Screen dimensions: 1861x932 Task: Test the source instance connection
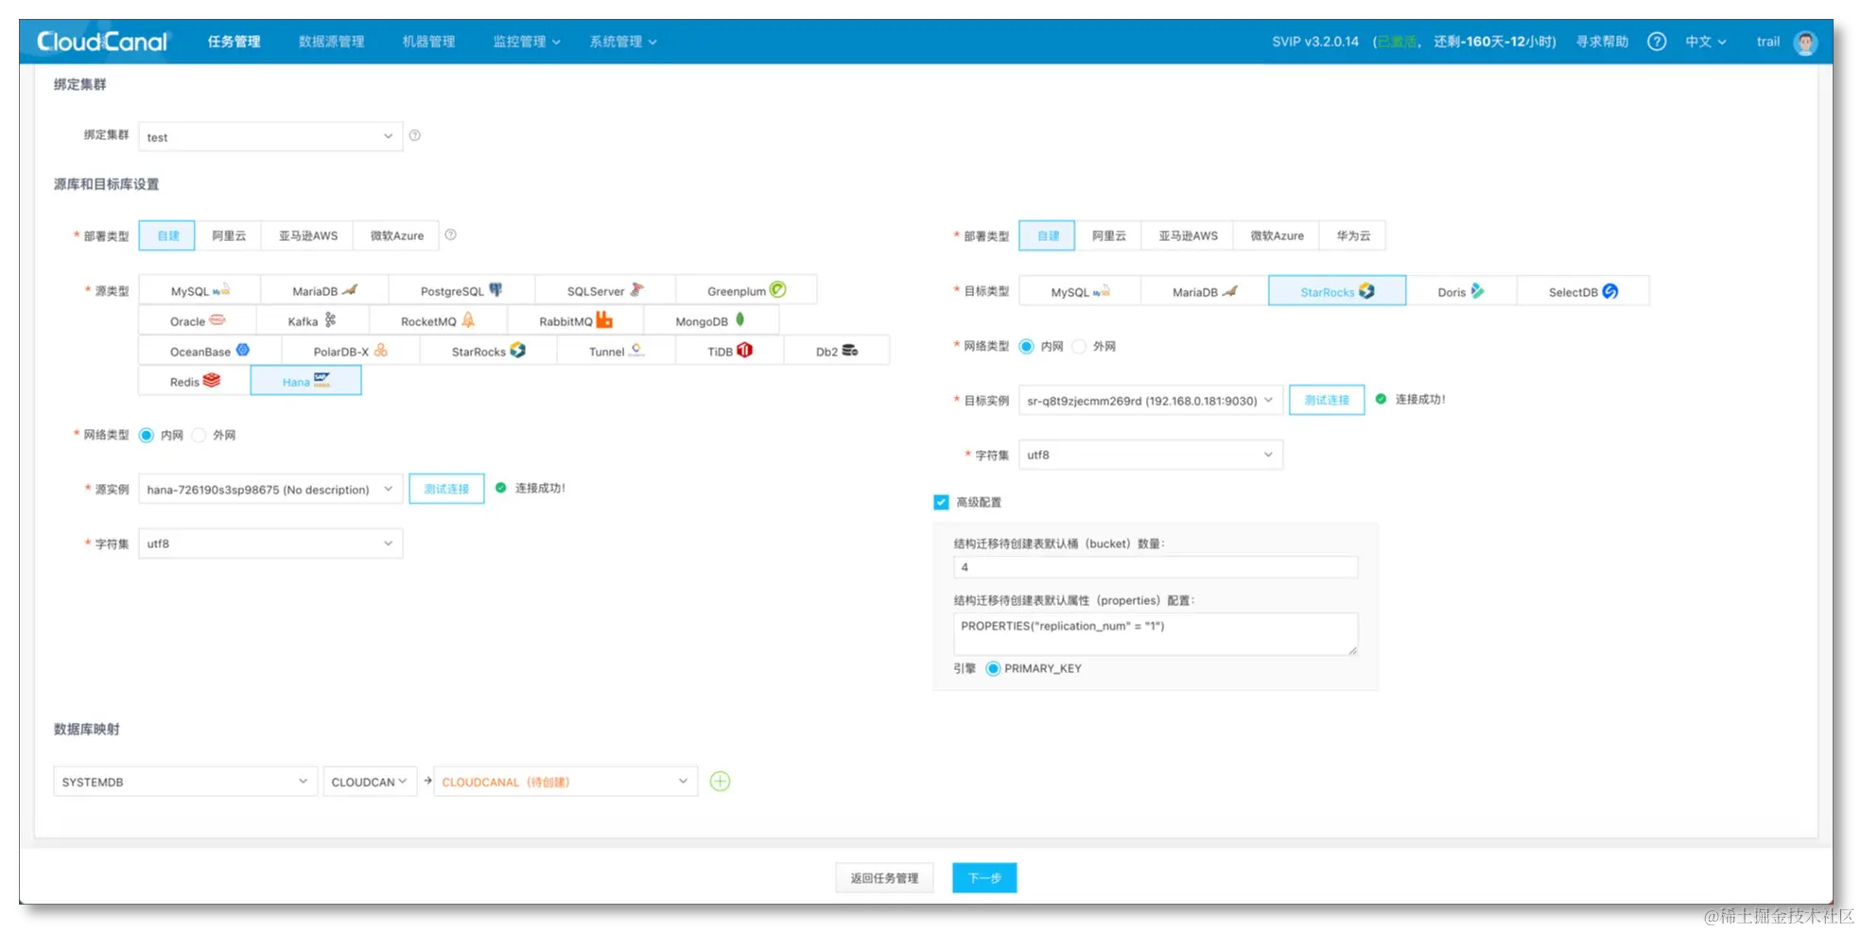[x=446, y=489]
